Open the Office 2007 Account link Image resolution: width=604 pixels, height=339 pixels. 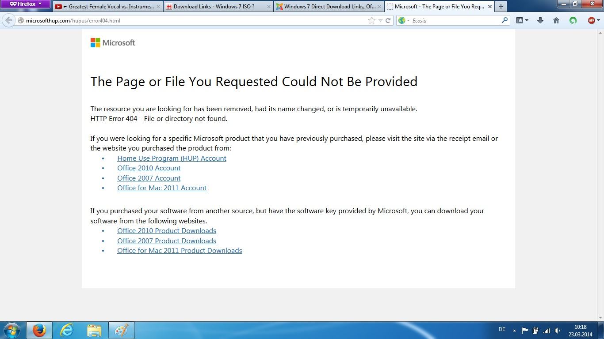pyautogui.click(x=149, y=178)
